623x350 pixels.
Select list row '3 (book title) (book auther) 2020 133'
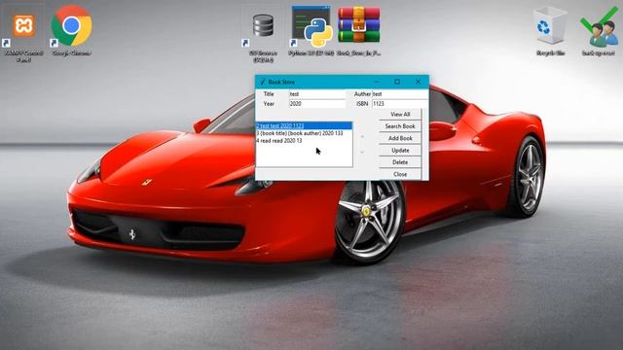tap(304, 133)
